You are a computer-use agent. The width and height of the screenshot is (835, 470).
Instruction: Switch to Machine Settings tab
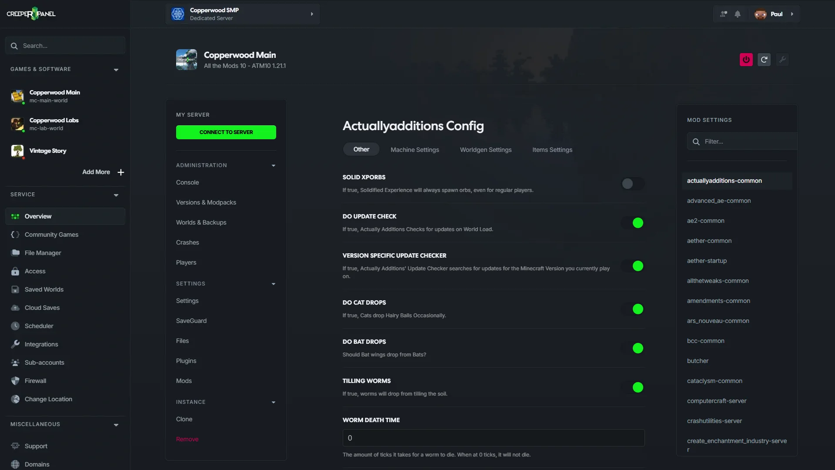click(x=414, y=150)
